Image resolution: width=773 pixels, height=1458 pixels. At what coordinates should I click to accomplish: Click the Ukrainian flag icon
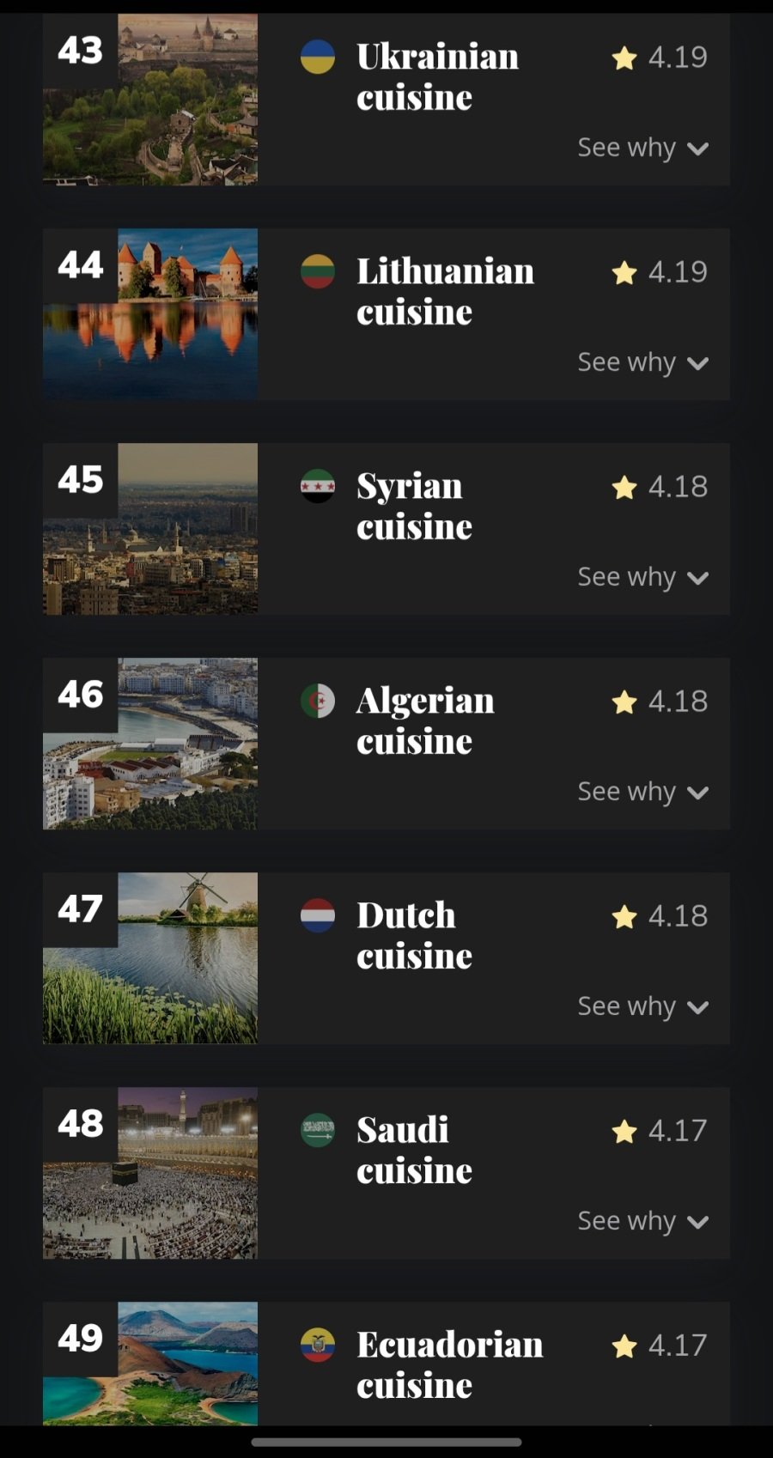(x=317, y=57)
